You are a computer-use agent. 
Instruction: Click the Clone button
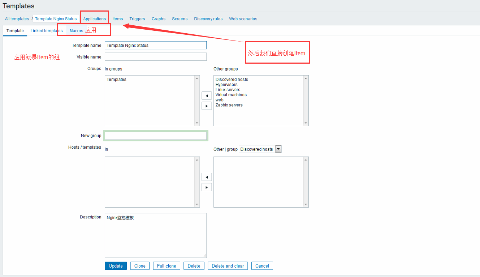point(140,266)
